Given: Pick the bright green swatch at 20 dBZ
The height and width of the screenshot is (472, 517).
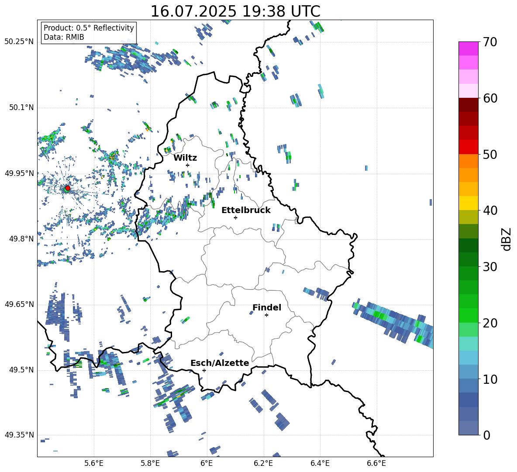Looking at the screenshot, I should [468, 315].
